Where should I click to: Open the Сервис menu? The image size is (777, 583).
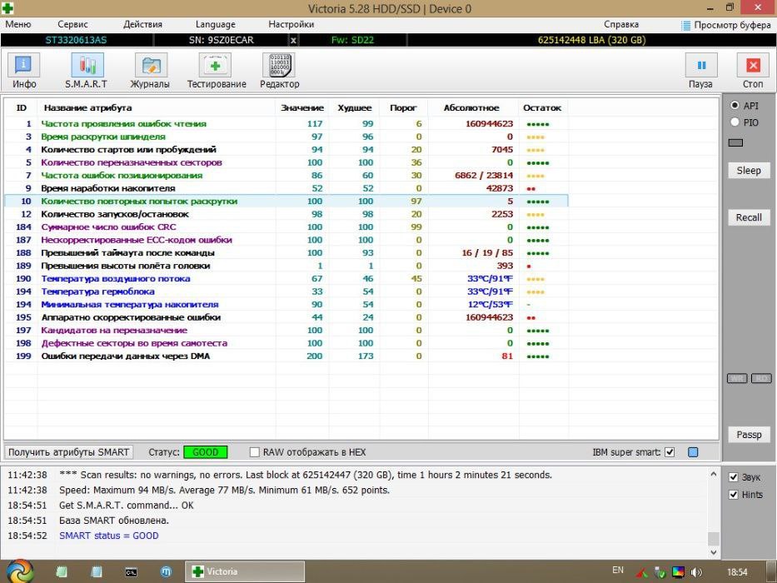tap(72, 24)
